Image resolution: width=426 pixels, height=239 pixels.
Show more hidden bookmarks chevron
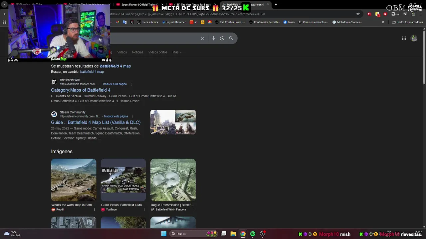[x=383, y=22]
